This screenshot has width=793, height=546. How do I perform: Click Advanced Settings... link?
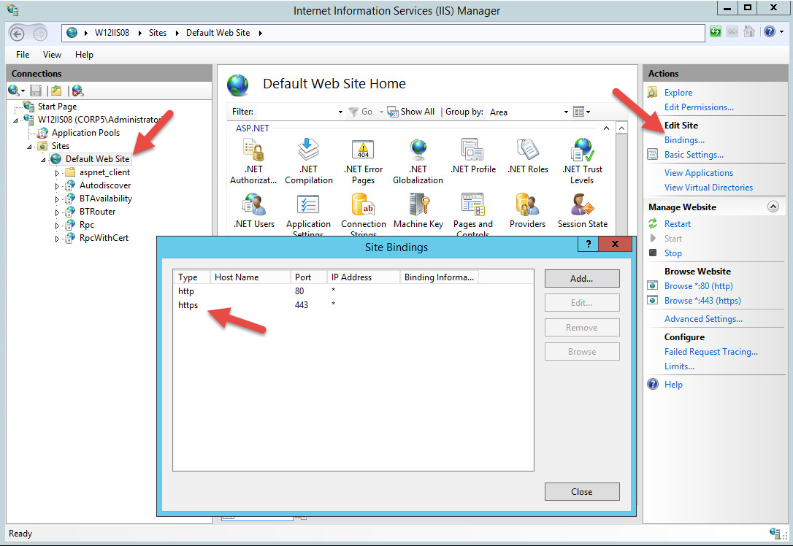(703, 319)
